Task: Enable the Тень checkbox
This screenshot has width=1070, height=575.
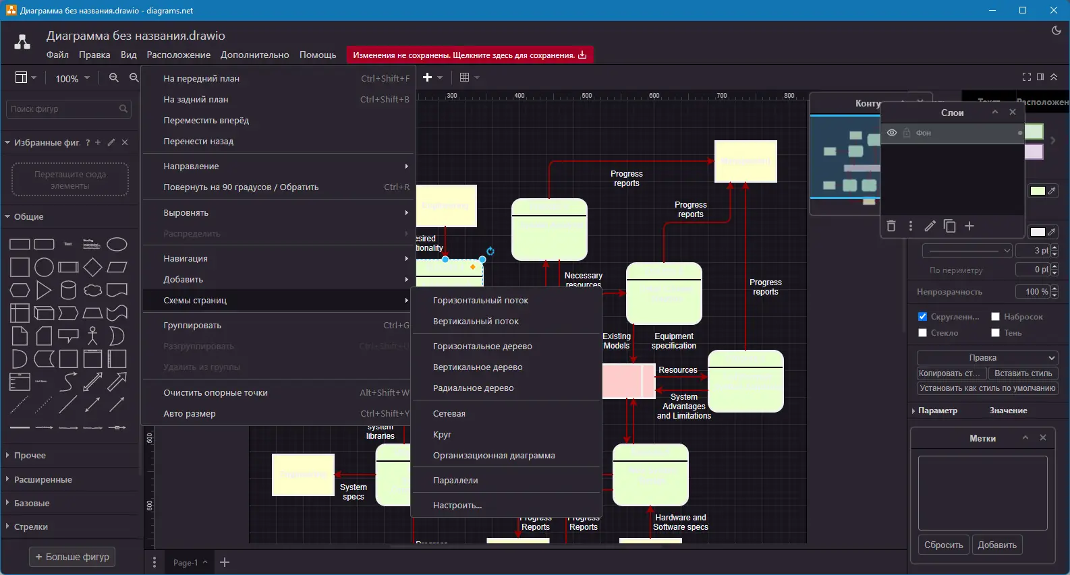Action: 995,332
